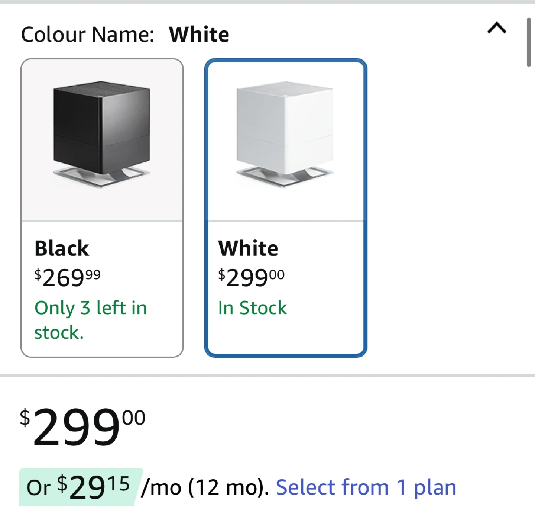This screenshot has width=535, height=512.
Task: Select the White colour option card
Action: point(286,208)
